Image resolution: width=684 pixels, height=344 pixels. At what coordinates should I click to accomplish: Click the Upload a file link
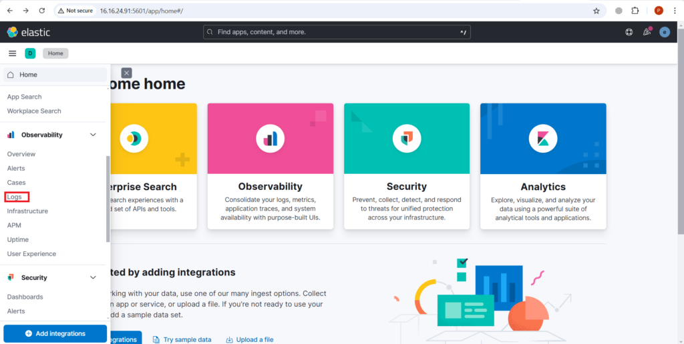point(250,339)
